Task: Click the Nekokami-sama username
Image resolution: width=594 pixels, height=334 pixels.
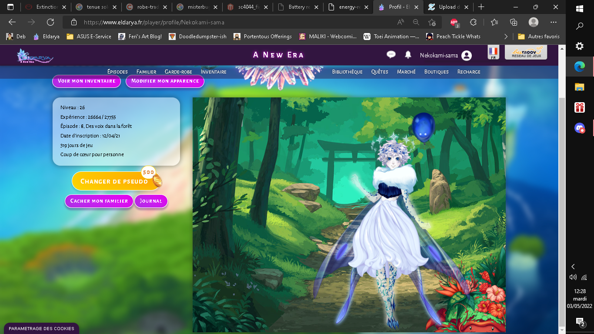Action: tap(439, 55)
